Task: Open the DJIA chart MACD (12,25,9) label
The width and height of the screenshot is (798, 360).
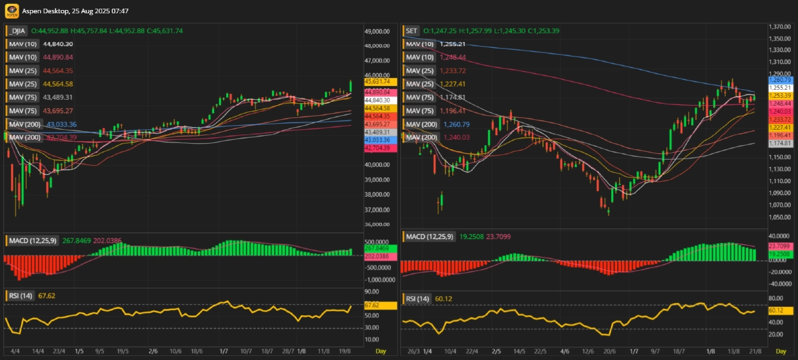Action: 33,240
